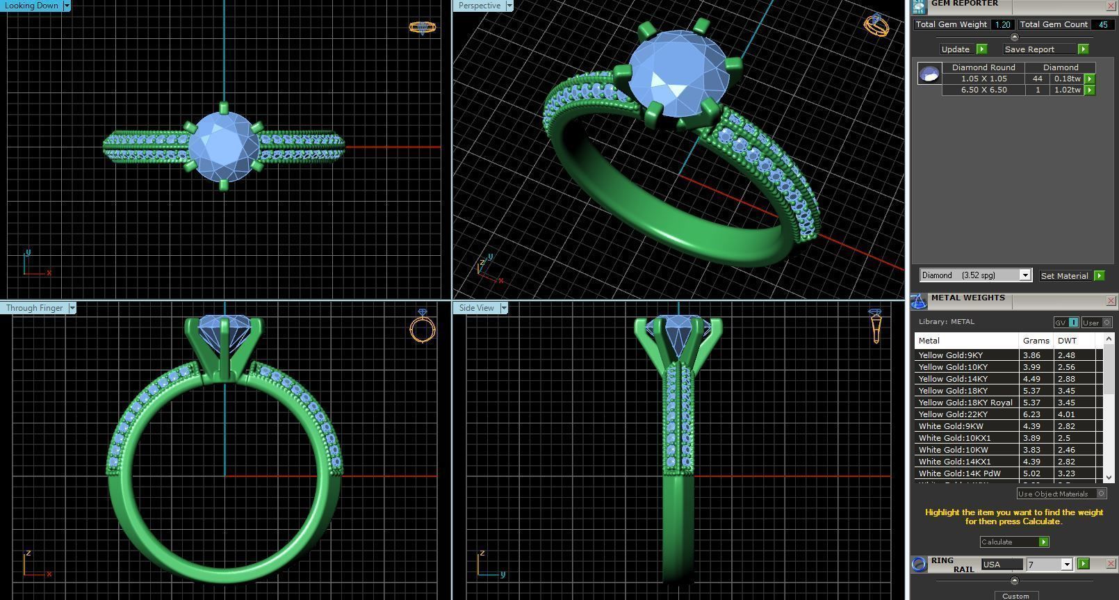Click the DWT column header
The width and height of the screenshot is (1119, 600).
tap(1075, 341)
